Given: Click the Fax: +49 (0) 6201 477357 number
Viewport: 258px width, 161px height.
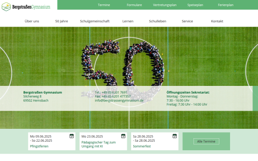Looking at the screenshot, I should tap(113, 96).
